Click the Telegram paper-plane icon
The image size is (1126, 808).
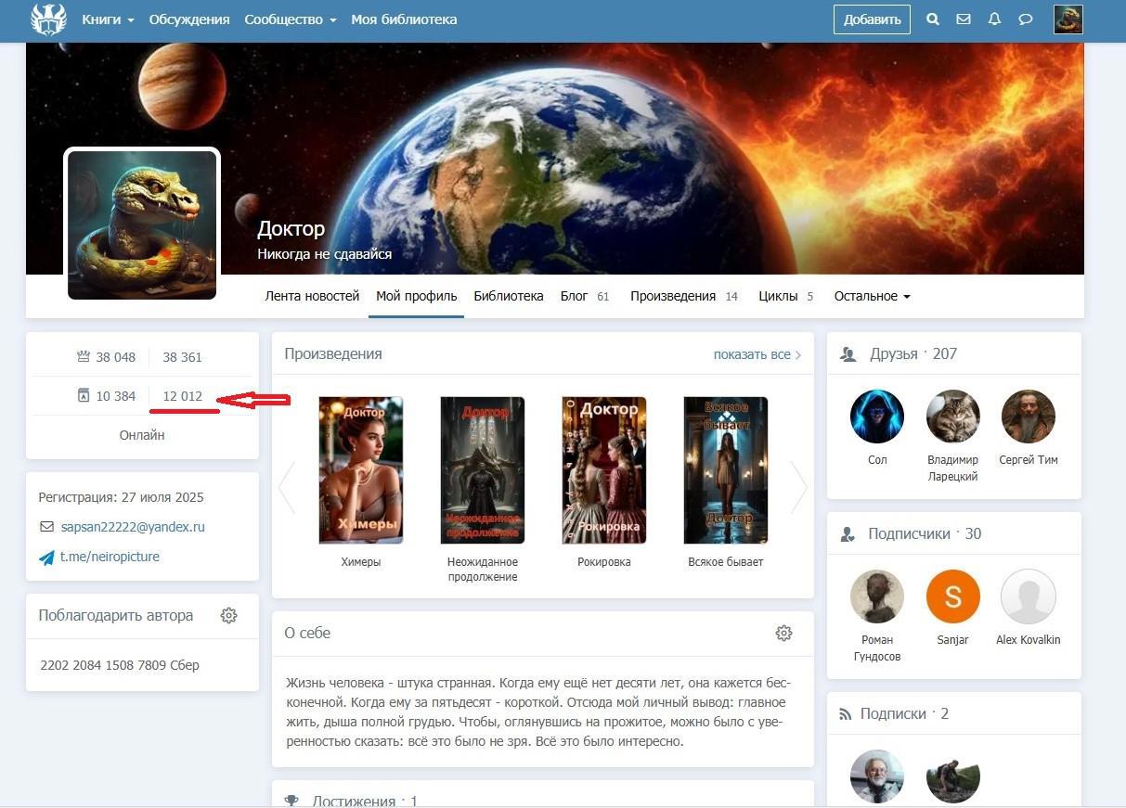(x=46, y=558)
